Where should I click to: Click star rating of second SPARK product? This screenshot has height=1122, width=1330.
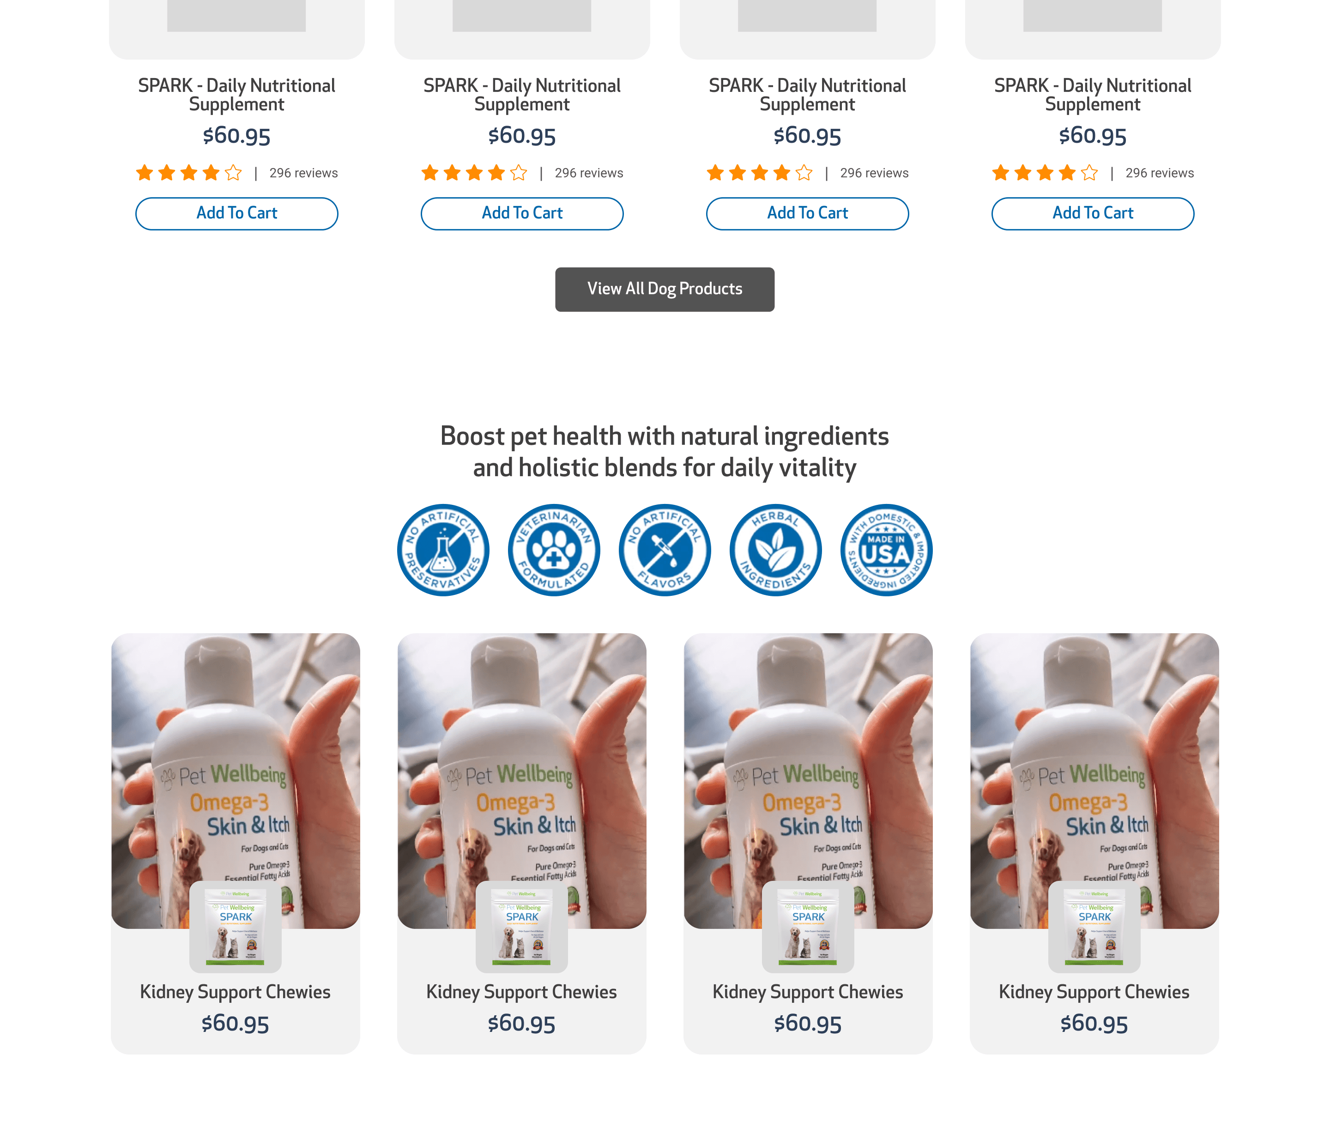coord(474,173)
